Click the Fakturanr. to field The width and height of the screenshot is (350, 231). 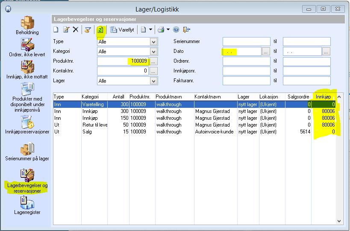tap(307, 81)
